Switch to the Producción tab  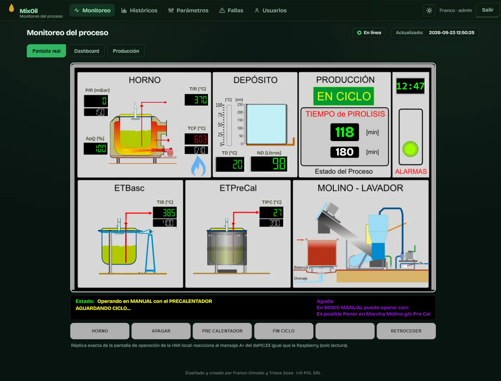(x=126, y=51)
